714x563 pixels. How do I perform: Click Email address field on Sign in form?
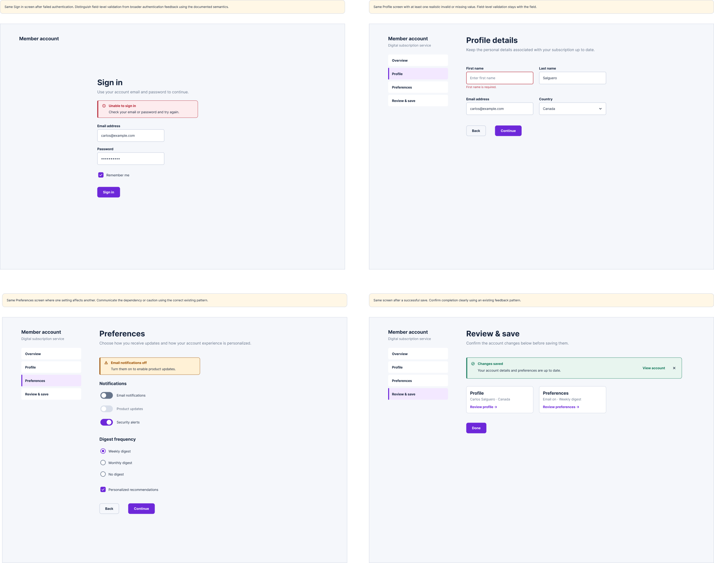click(x=131, y=136)
